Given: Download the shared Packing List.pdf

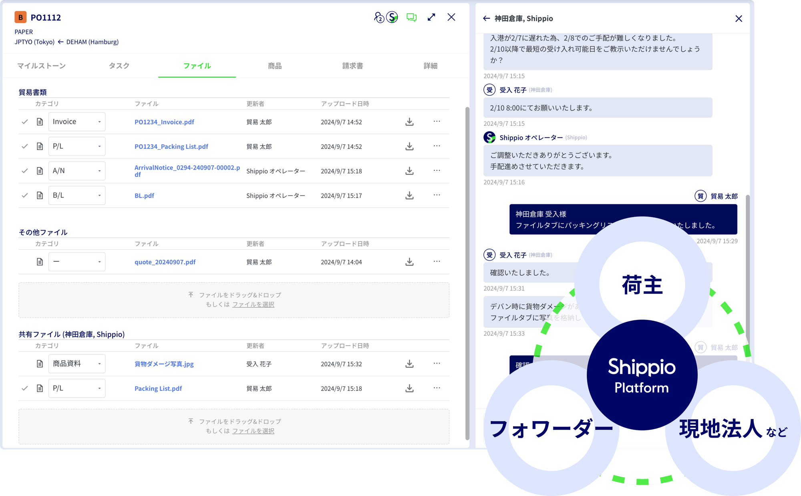Looking at the screenshot, I should 409,388.
